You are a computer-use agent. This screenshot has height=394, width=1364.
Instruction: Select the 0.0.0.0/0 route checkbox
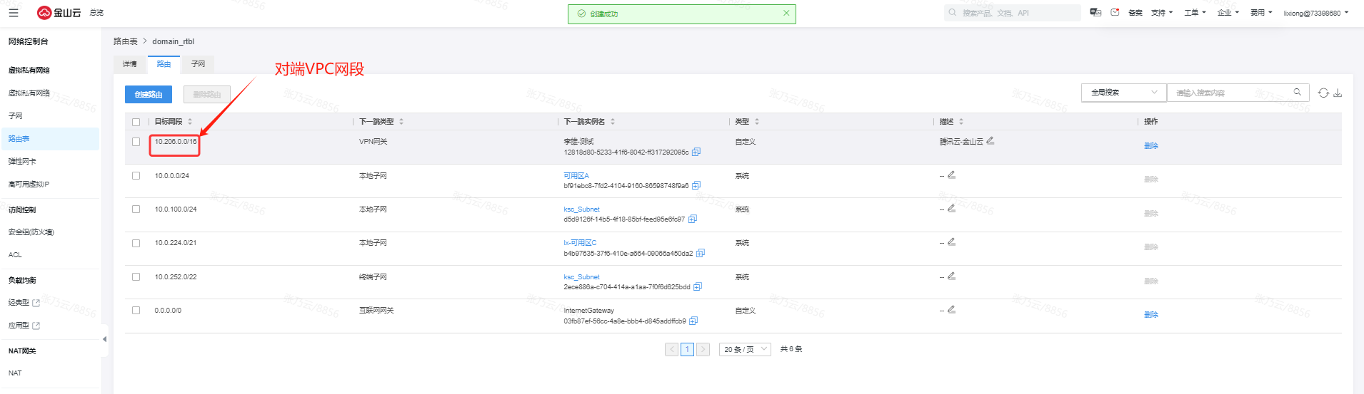(136, 311)
